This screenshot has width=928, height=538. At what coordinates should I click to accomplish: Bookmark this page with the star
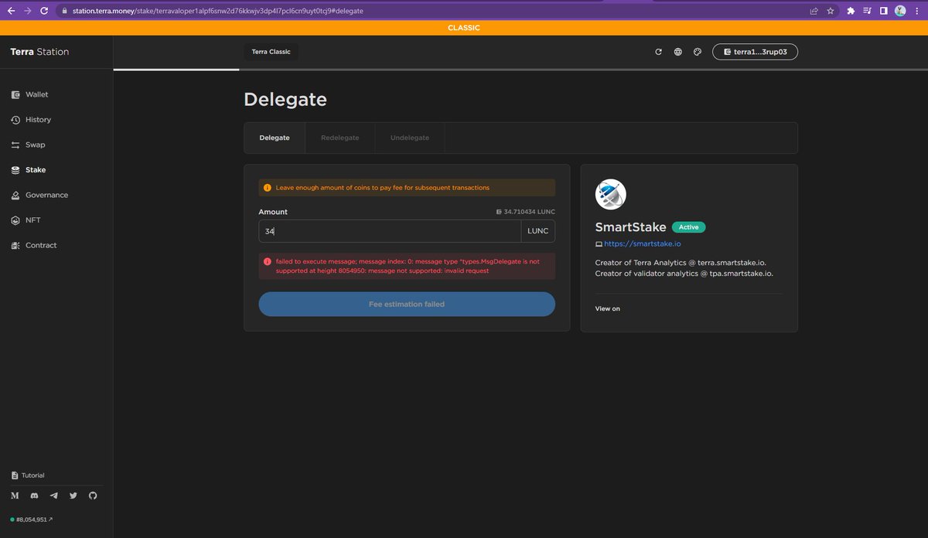pyautogui.click(x=831, y=11)
